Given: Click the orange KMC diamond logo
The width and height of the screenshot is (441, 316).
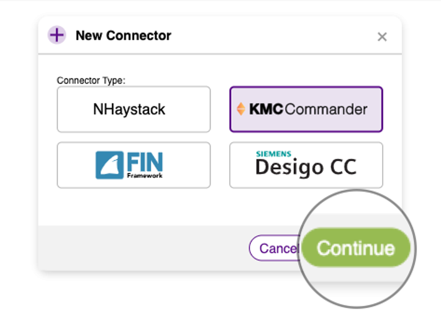Looking at the screenshot, I should pyautogui.click(x=241, y=110).
